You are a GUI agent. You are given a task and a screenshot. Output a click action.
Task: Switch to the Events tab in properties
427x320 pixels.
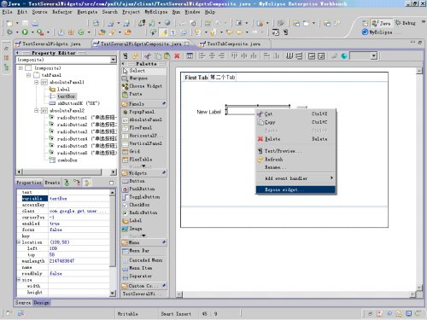coord(52,183)
